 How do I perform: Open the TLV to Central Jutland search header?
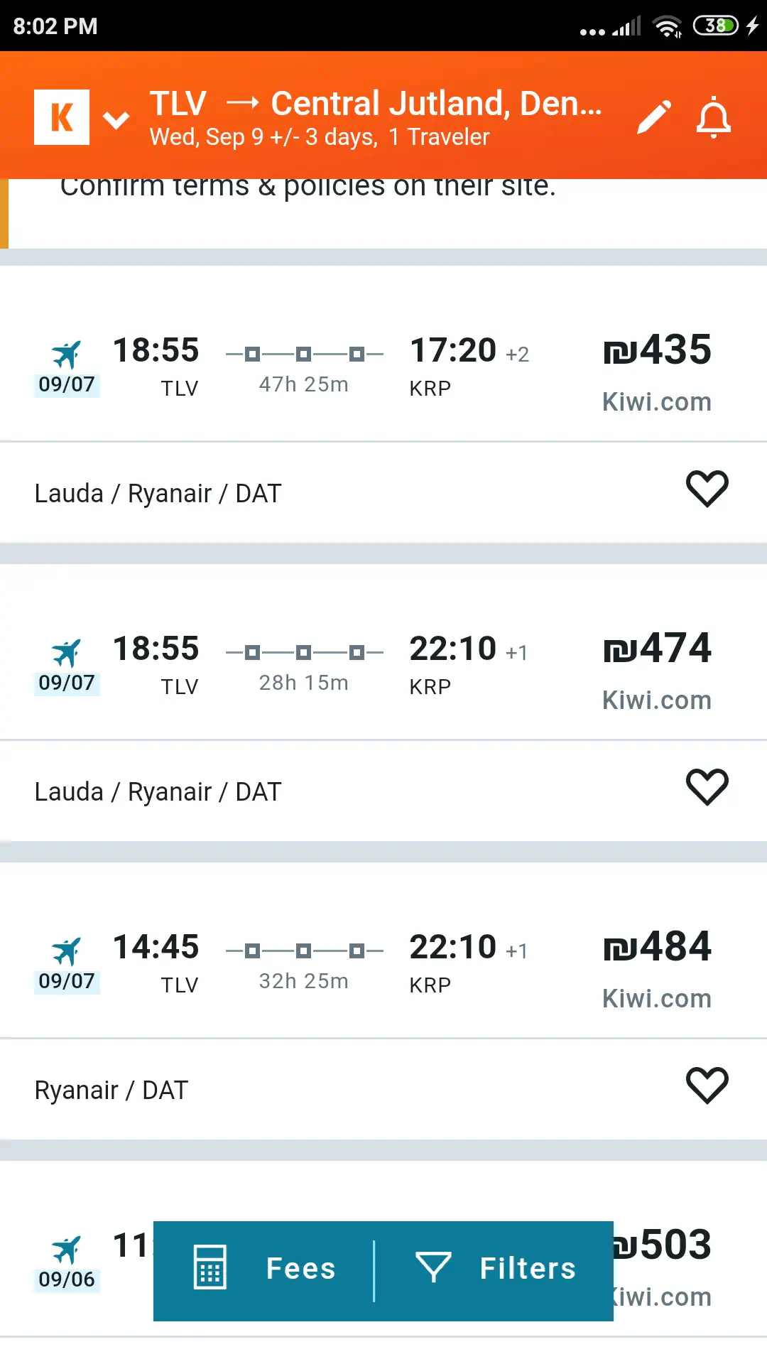point(375,117)
